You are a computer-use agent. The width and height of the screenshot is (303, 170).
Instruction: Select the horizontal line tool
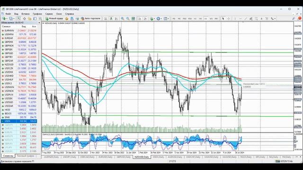pyautogui.click(x=241, y=18)
